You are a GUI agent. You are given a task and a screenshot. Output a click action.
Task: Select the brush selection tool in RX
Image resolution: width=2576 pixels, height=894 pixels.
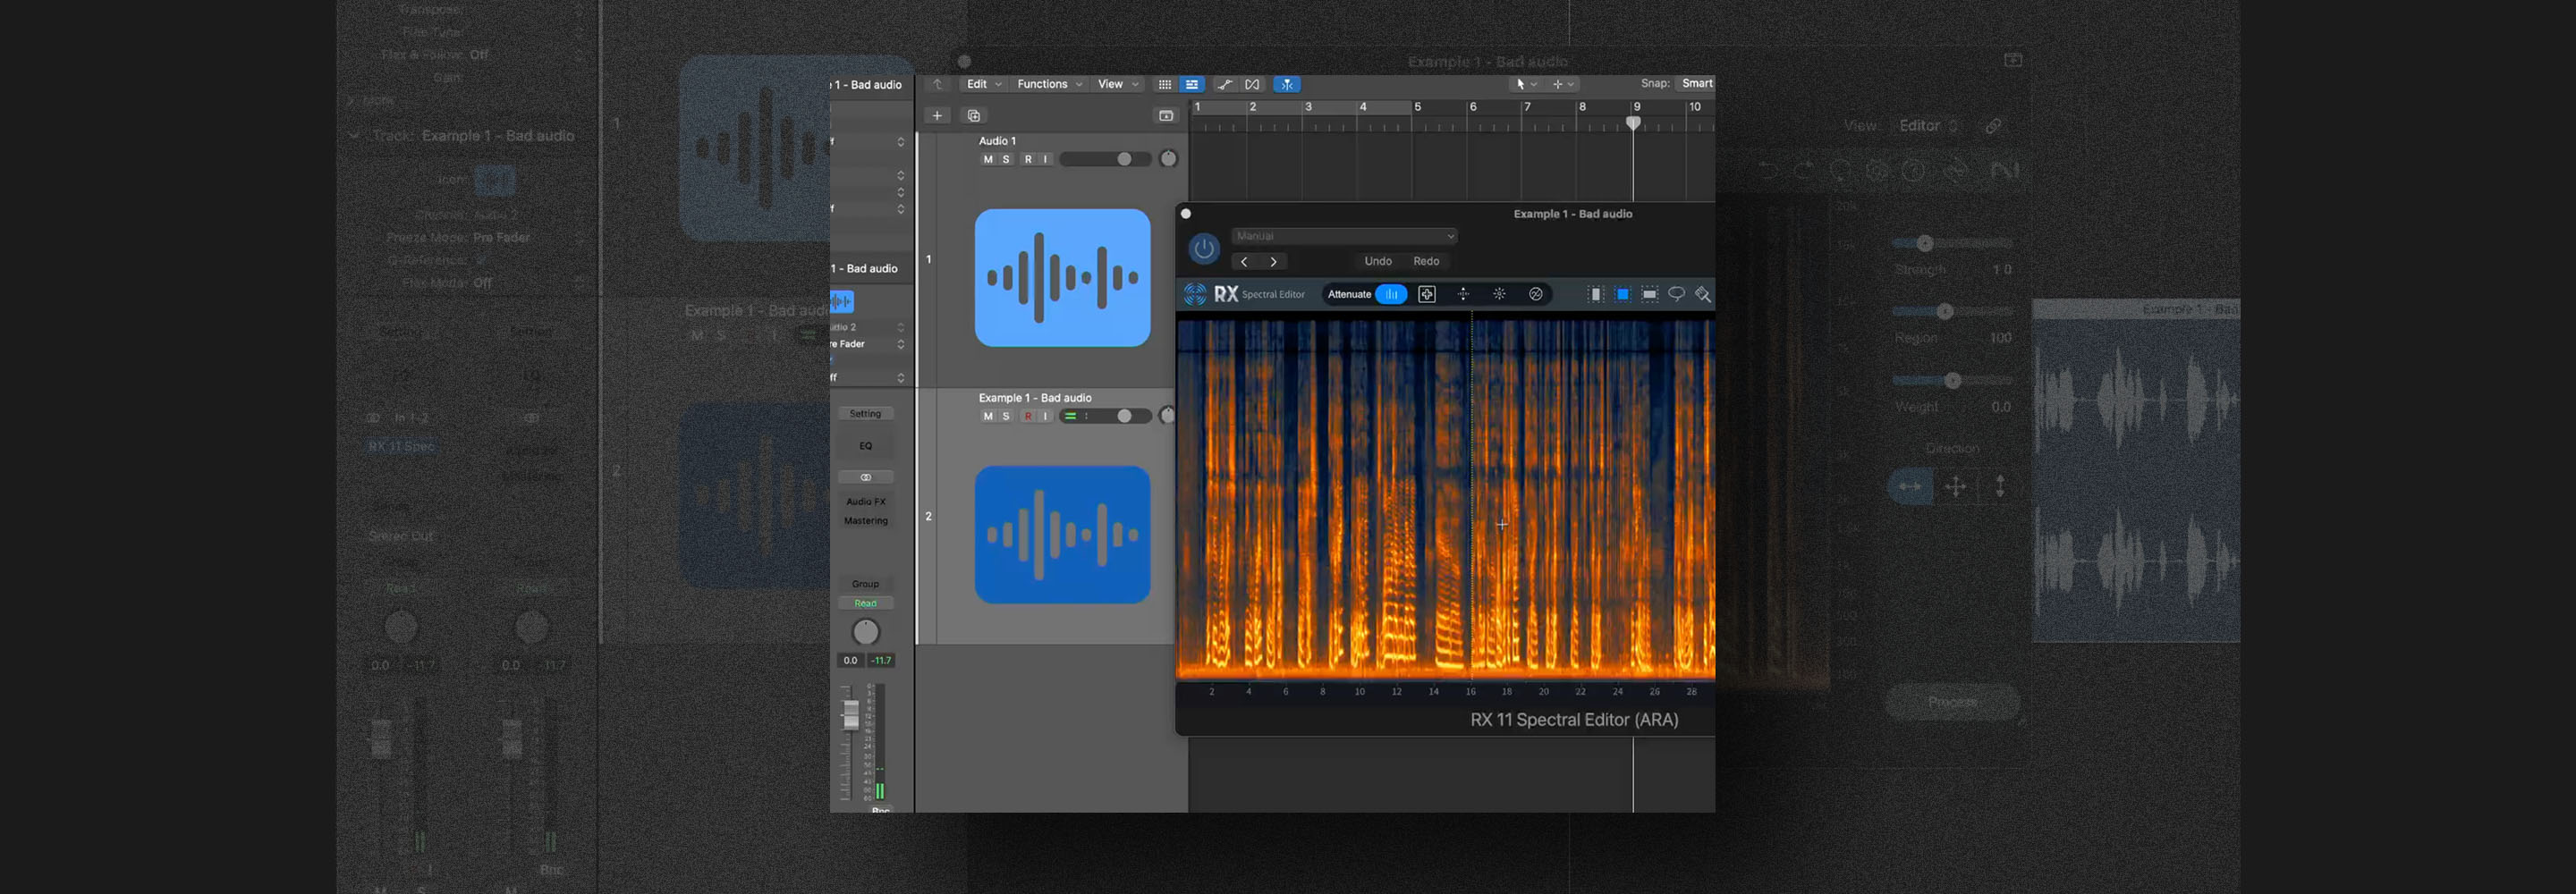coord(1703,294)
